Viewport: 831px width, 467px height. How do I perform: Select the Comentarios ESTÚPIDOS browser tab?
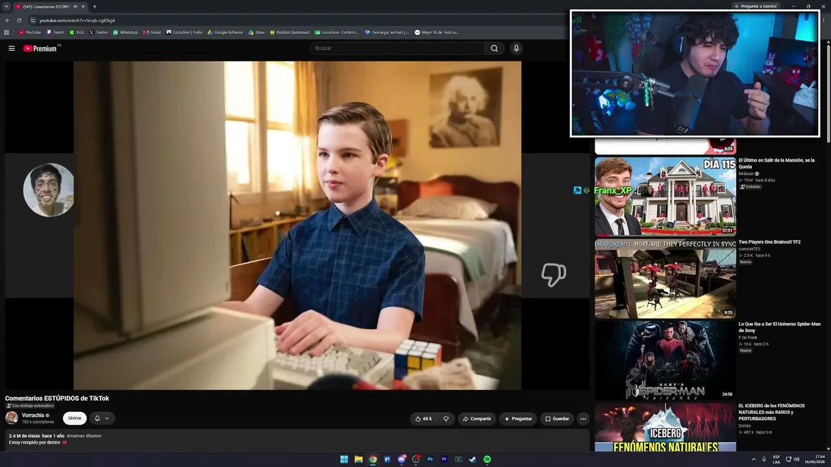[x=51, y=6]
